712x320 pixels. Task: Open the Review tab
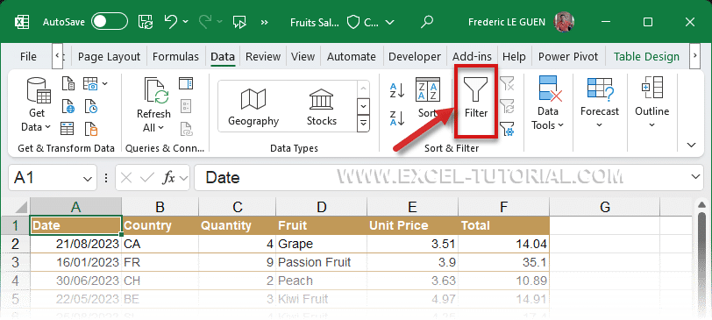coord(263,57)
